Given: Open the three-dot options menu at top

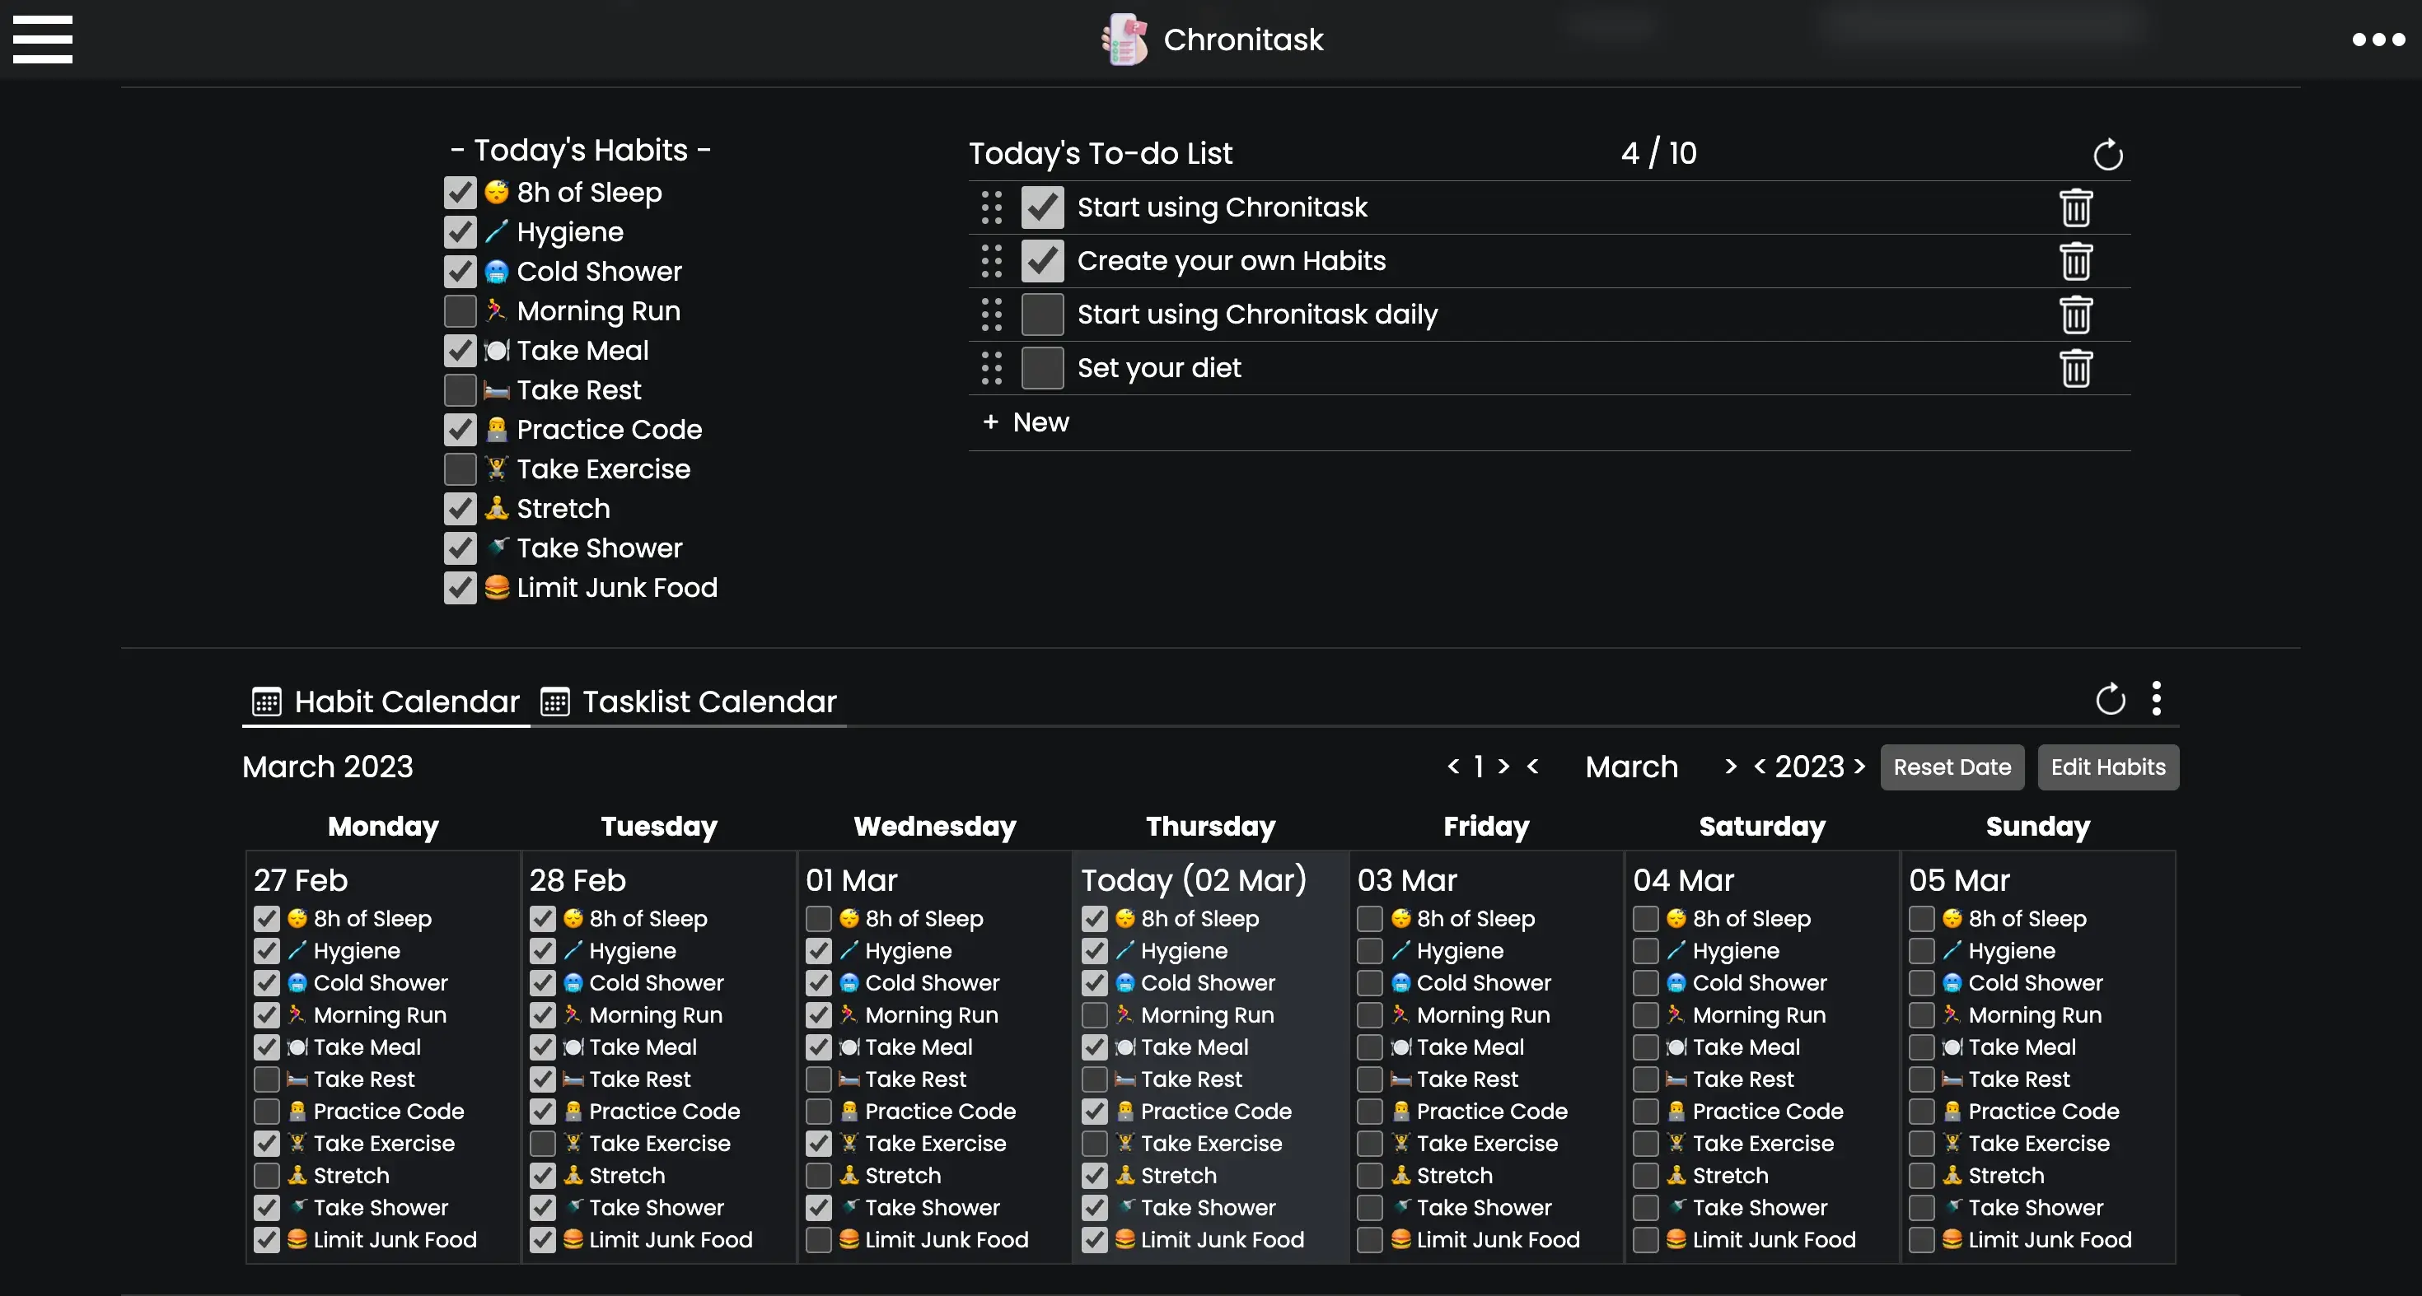Looking at the screenshot, I should pyautogui.click(x=2379, y=40).
